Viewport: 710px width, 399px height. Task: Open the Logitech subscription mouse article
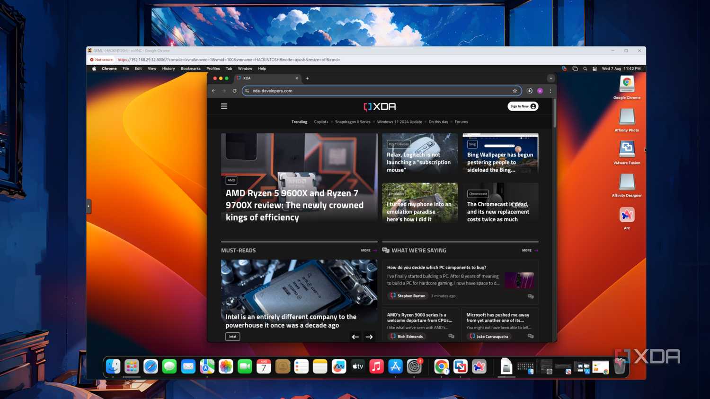point(419,162)
